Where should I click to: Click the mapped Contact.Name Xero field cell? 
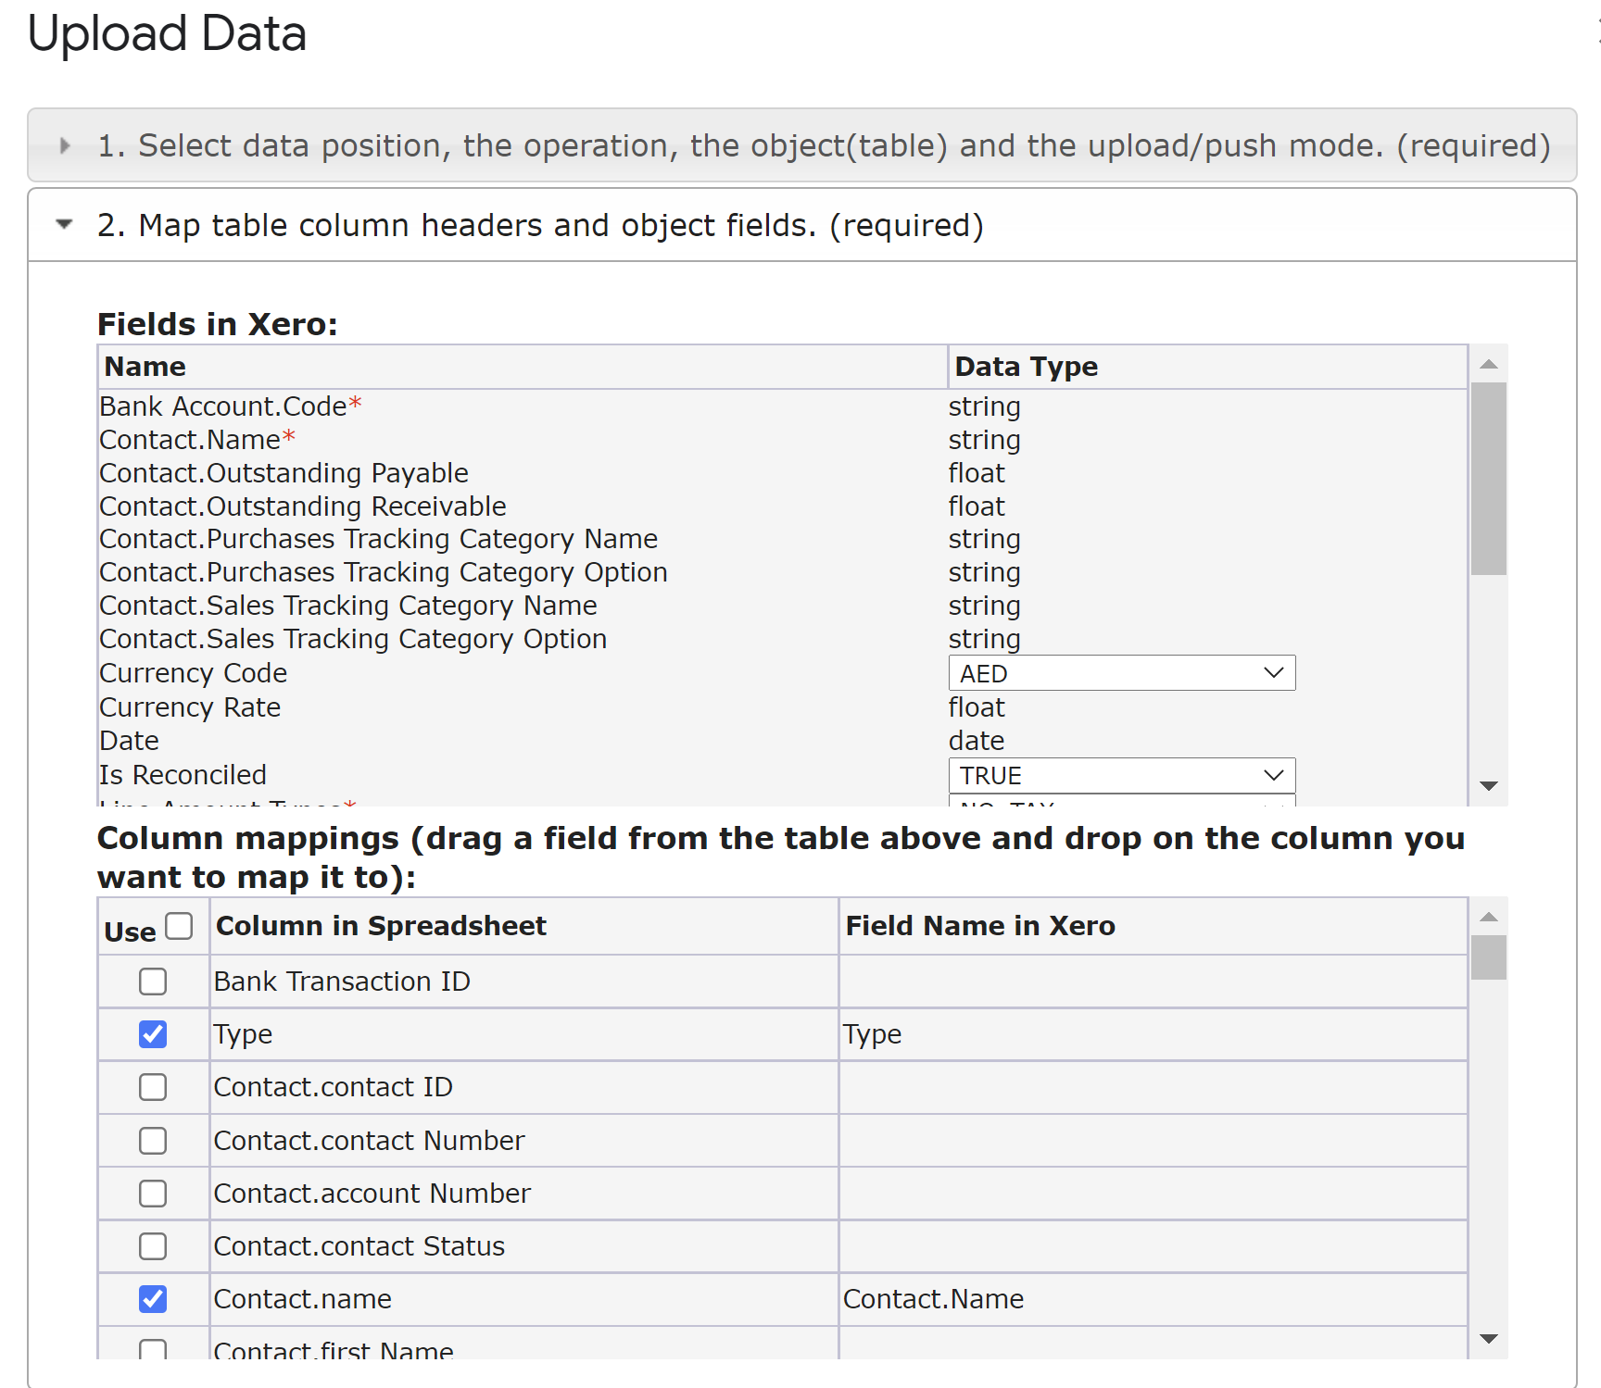tap(1153, 1299)
